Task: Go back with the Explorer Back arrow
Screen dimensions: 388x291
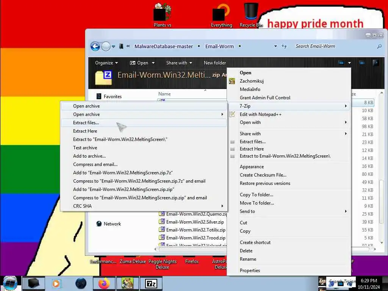Action: (95, 46)
